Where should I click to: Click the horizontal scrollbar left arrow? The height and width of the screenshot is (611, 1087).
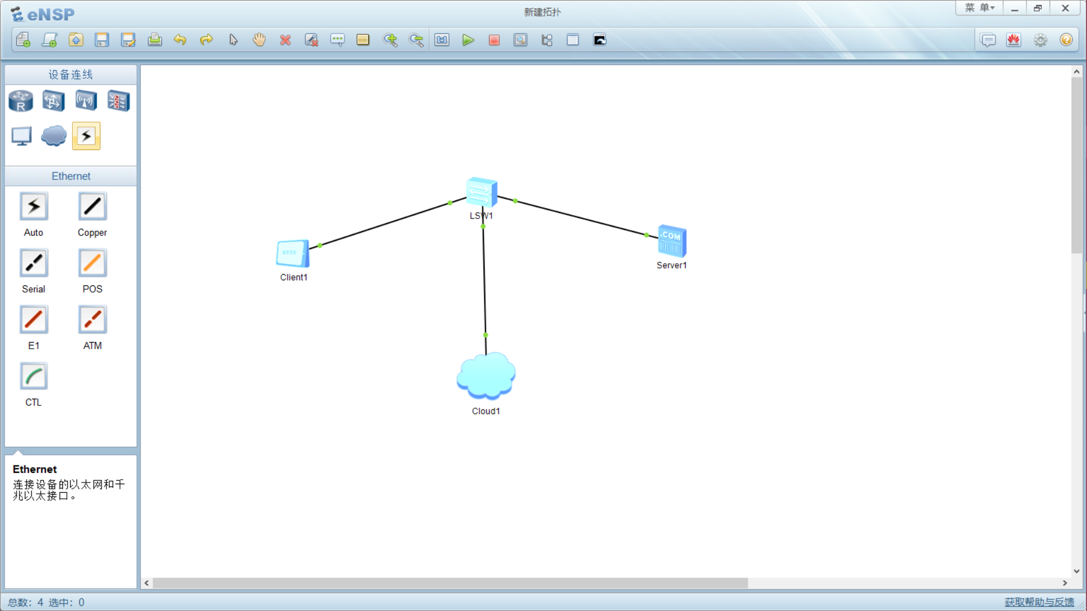tap(147, 583)
